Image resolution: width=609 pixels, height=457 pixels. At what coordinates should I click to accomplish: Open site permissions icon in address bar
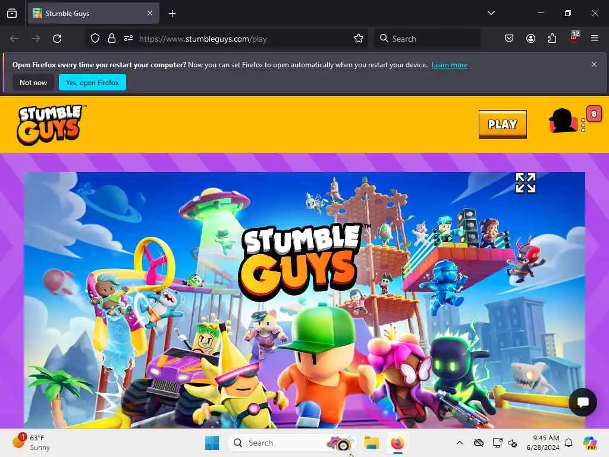128,39
